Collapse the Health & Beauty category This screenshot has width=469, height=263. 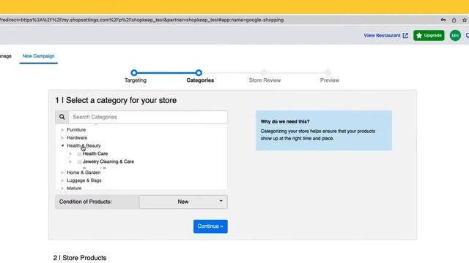(x=62, y=145)
